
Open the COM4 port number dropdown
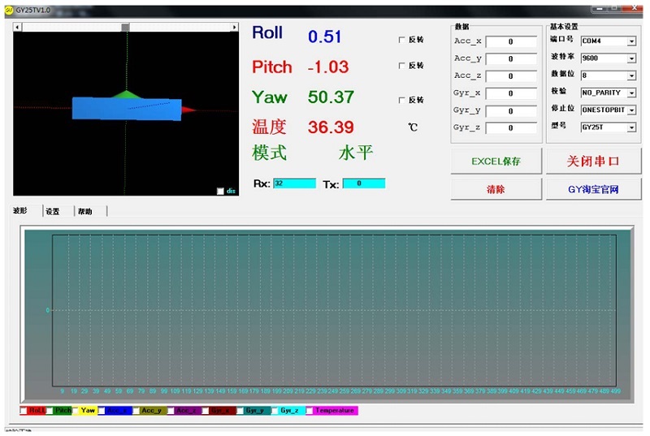[631, 41]
